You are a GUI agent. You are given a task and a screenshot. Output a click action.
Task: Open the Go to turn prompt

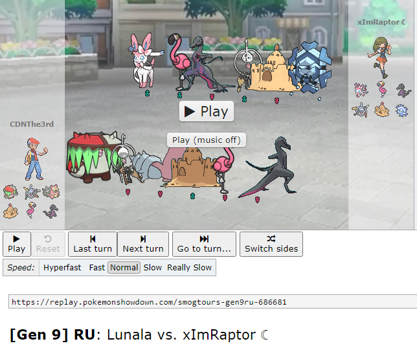tap(204, 244)
